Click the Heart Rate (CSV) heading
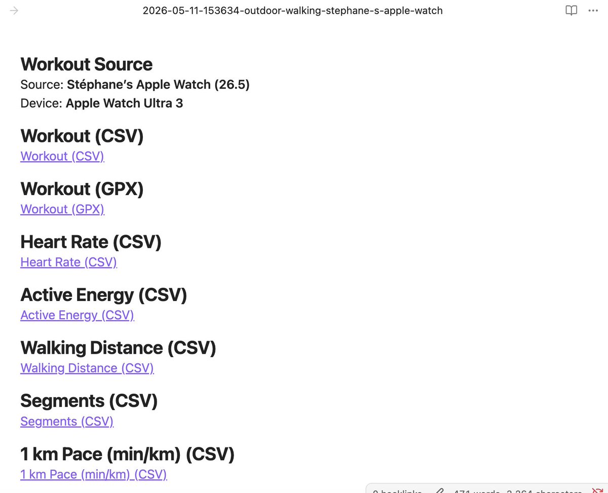The image size is (608, 493). coord(91,242)
